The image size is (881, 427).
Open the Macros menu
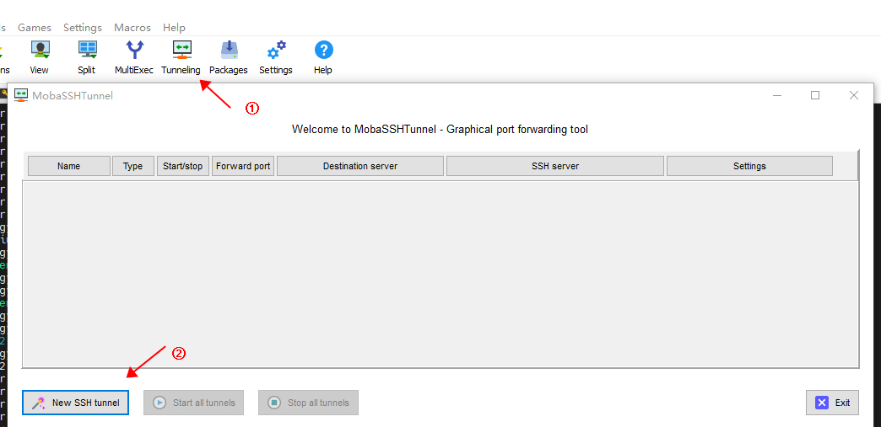pos(132,28)
